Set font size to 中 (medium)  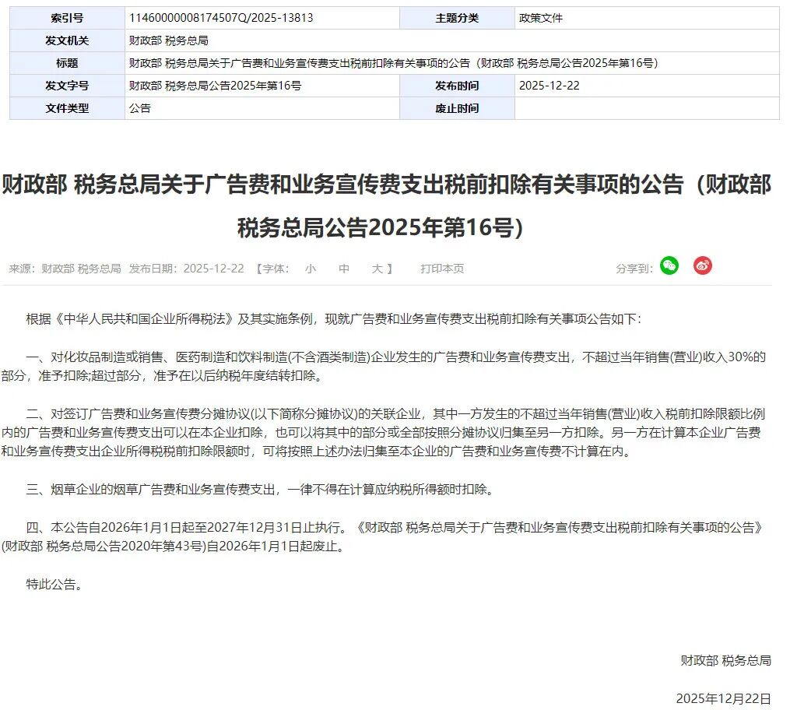tap(343, 267)
